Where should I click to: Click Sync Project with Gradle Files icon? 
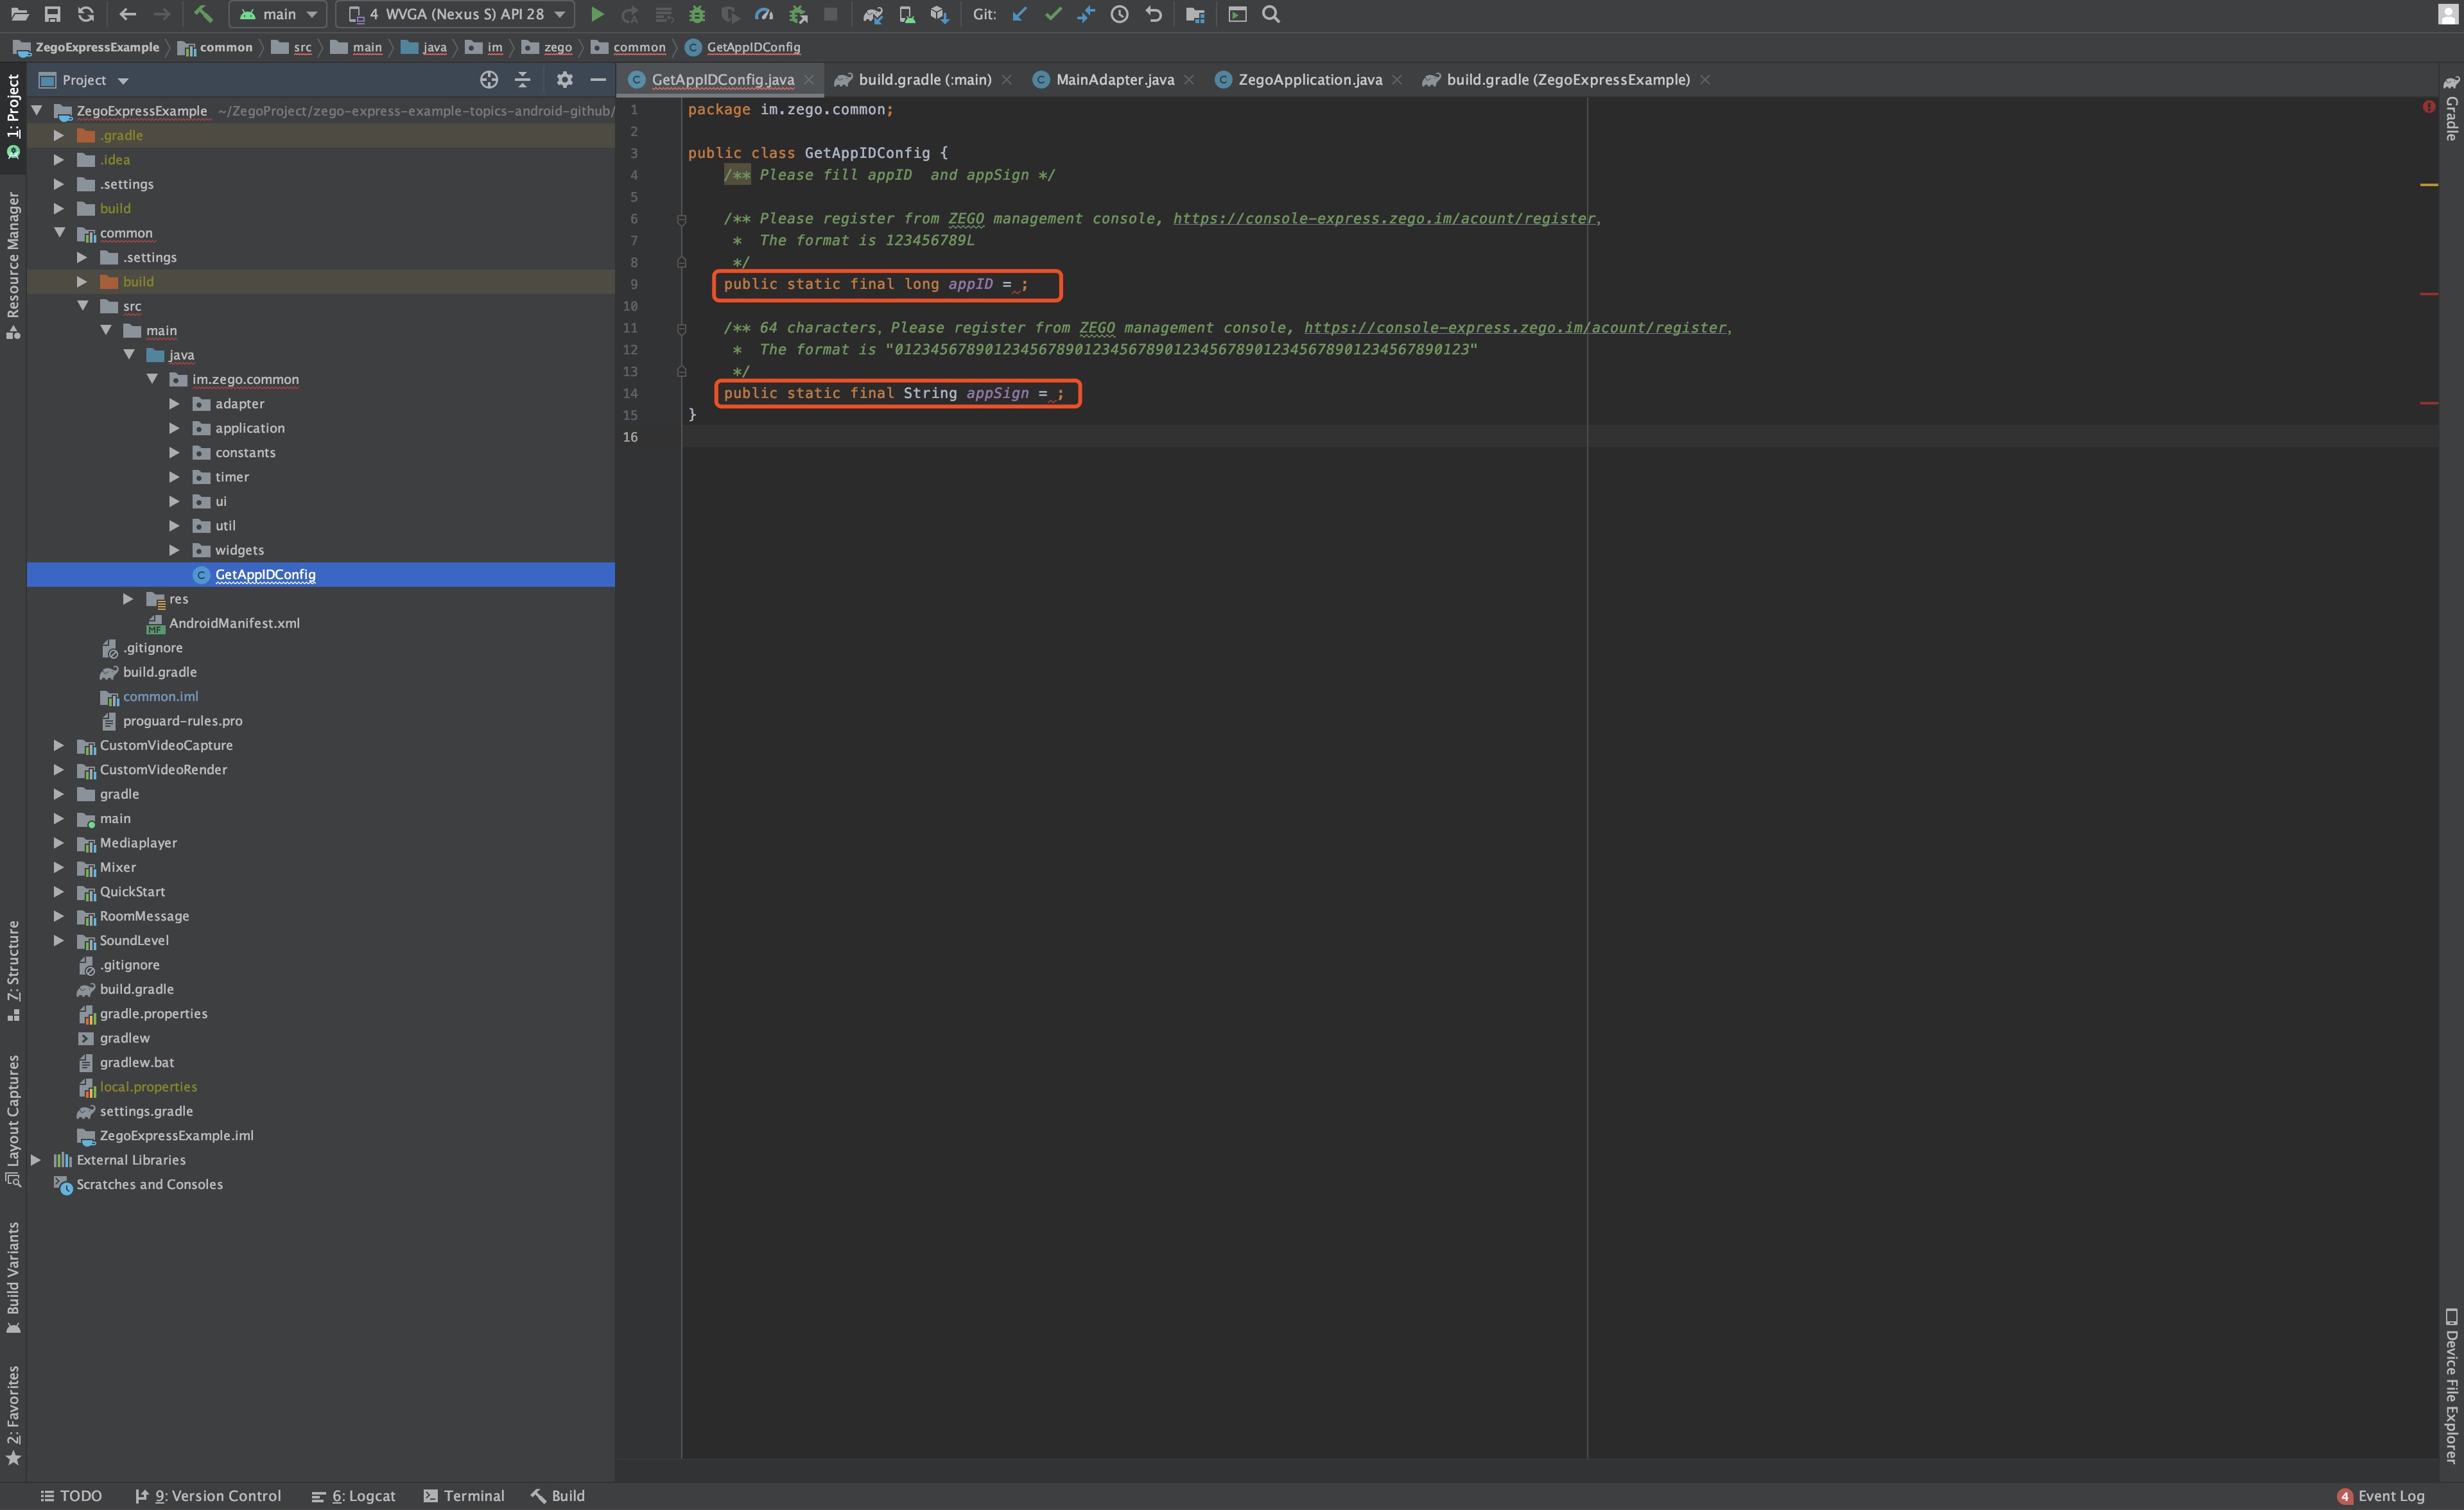pyautogui.click(x=873, y=14)
